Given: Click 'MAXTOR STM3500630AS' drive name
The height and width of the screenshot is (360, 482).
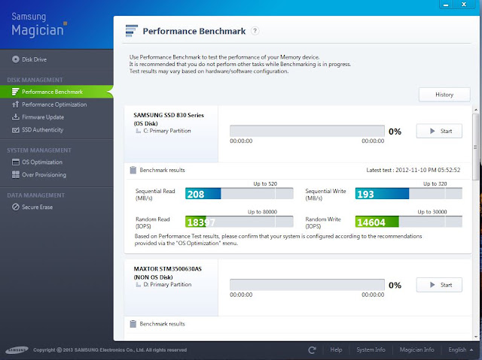Looking at the screenshot, I should click(167, 269).
